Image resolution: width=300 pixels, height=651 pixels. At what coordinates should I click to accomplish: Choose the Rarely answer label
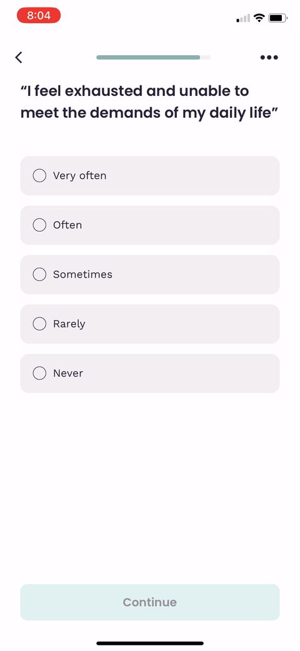click(x=69, y=325)
